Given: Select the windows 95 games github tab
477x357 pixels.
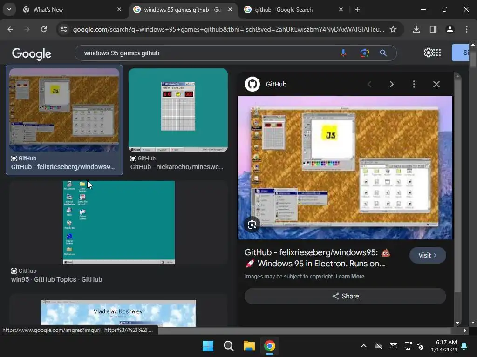Looking at the screenshot, I should 182,10.
